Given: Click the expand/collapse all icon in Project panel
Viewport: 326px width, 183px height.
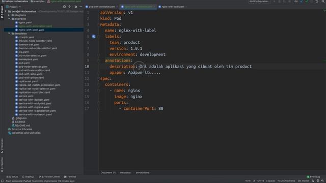Looking at the screenshot, I should pyautogui.click(x=69, y=7).
